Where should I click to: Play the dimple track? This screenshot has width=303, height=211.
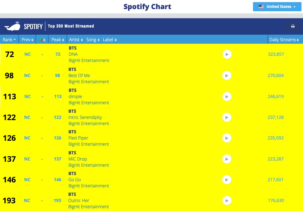(x=227, y=96)
